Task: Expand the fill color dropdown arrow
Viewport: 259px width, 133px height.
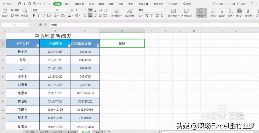Action: point(66,16)
